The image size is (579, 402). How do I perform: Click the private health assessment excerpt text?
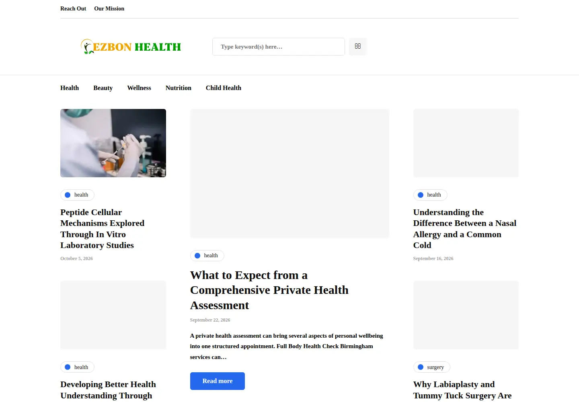pos(286,347)
